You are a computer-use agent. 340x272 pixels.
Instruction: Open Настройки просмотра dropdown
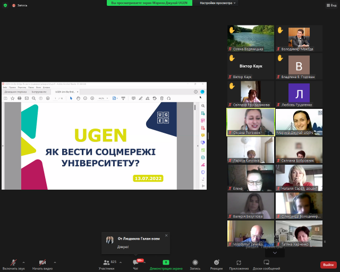click(x=217, y=3)
